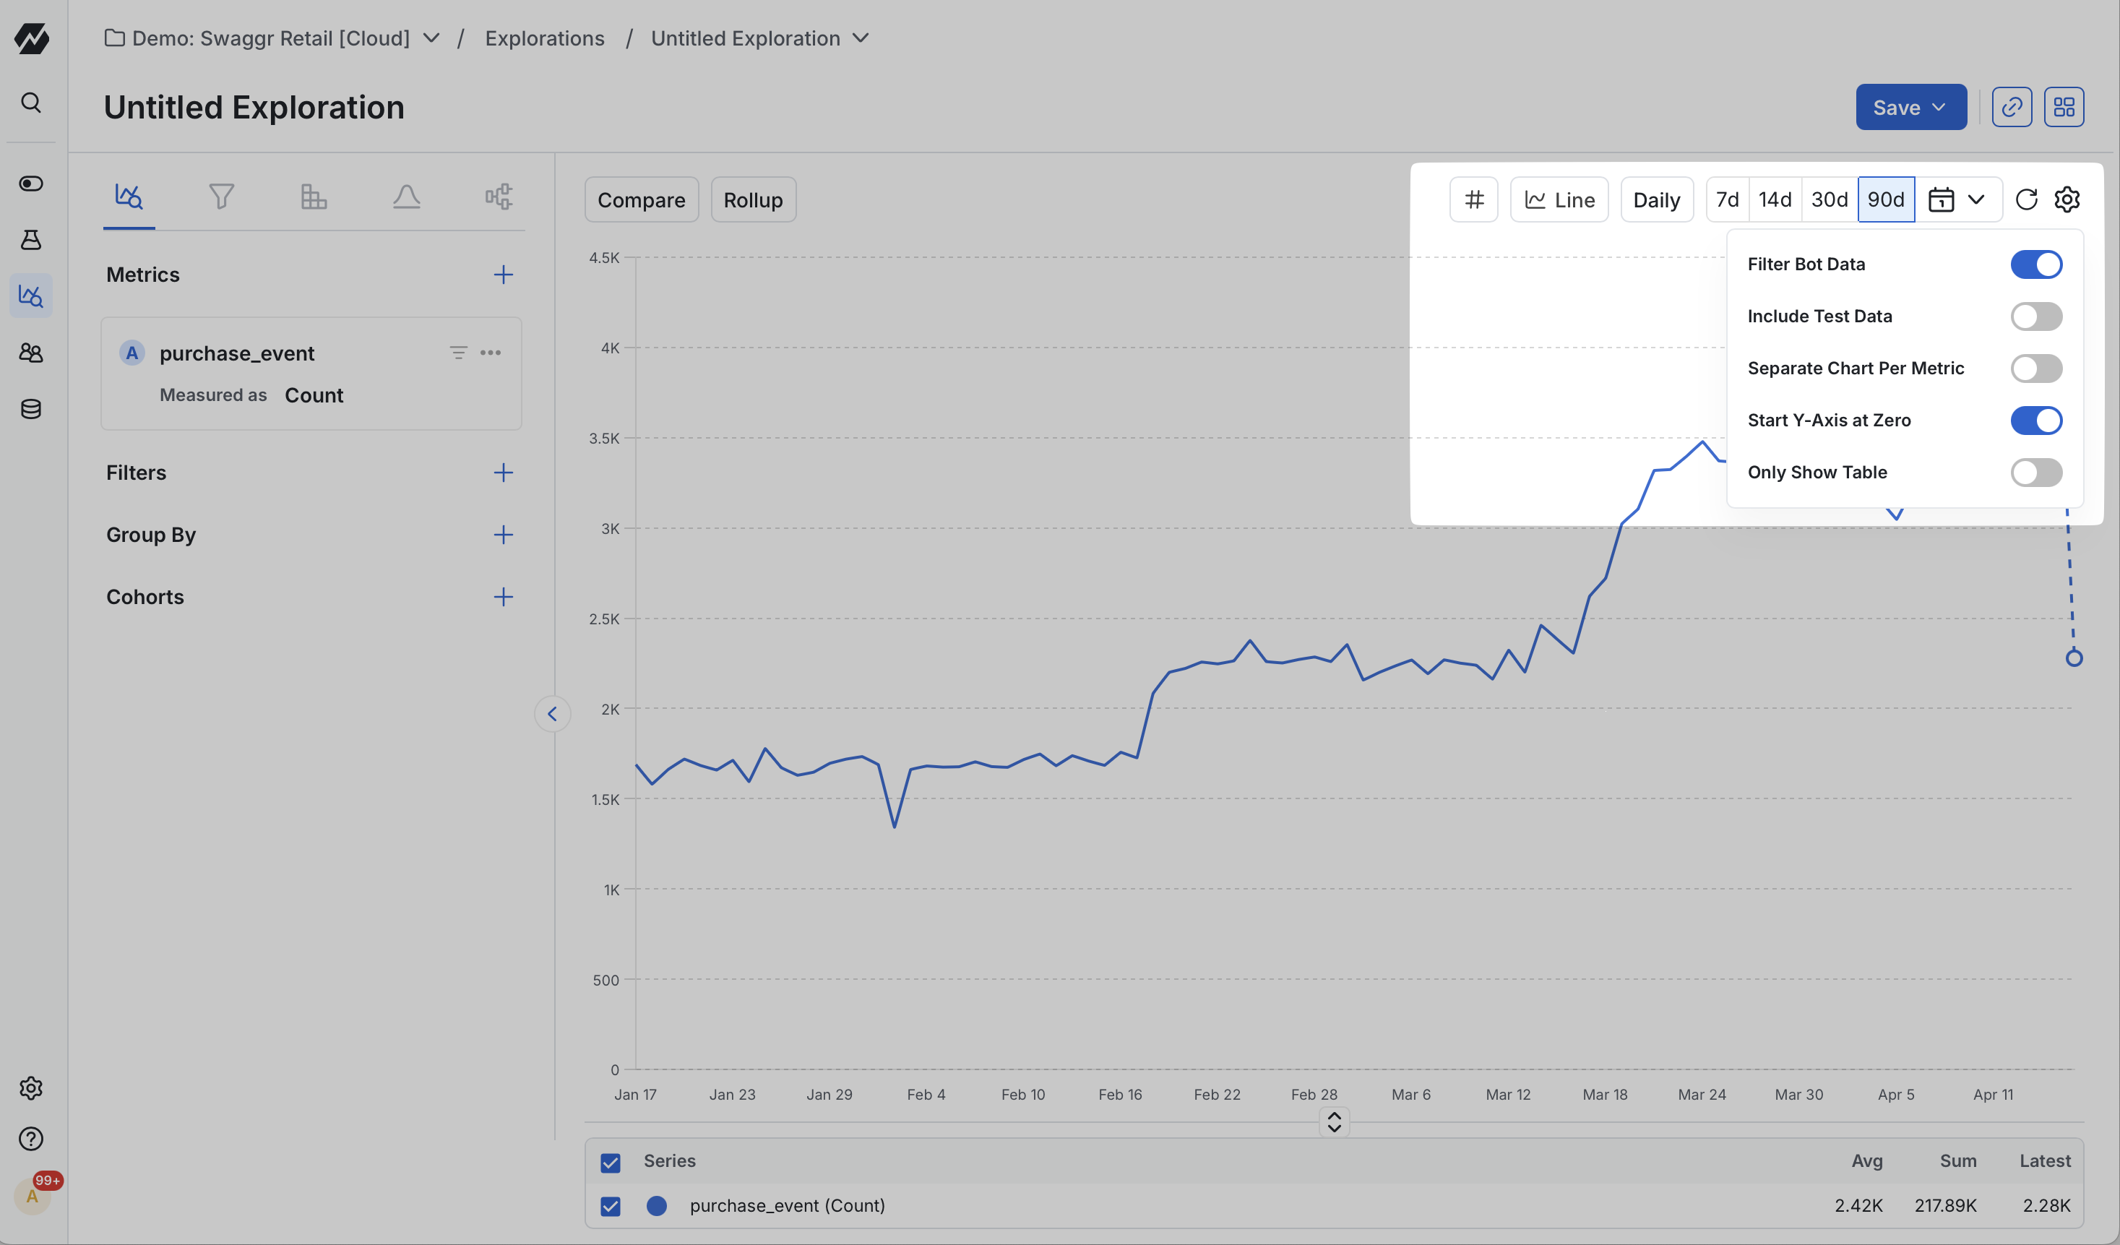Select the 7d time range tab

tap(1727, 199)
